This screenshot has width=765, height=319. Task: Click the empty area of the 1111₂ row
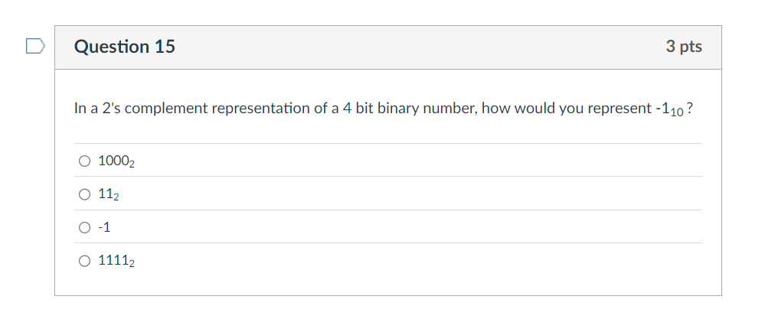pos(419,261)
